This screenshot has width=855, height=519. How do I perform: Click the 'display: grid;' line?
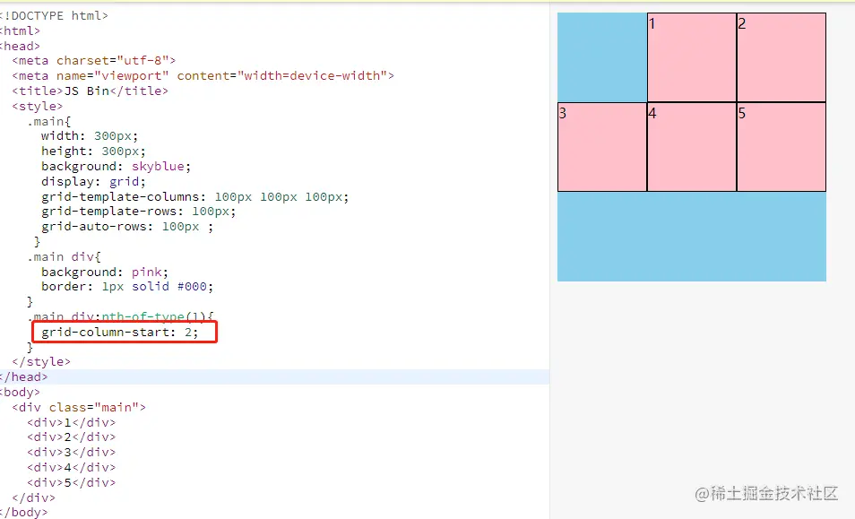point(93,182)
